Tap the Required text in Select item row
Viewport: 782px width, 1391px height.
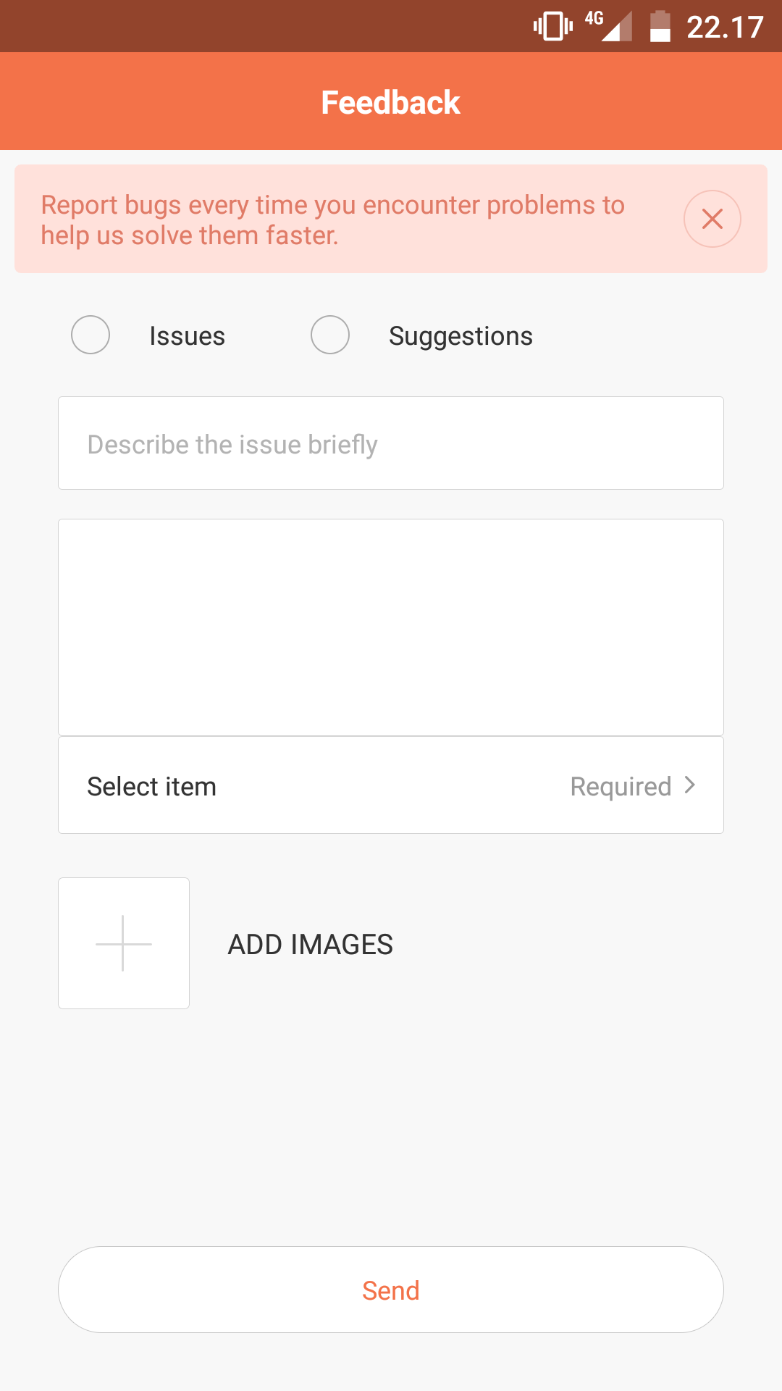pyautogui.click(x=621, y=787)
